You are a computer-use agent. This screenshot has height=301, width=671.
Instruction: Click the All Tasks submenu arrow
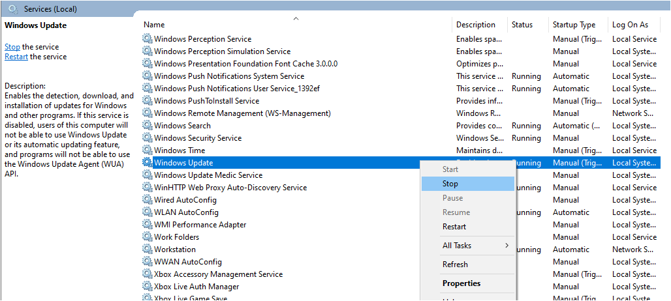pyautogui.click(x=507, y=246)
